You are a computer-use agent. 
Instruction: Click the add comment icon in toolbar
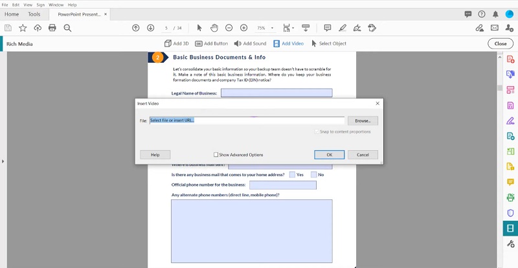(x=328, y=28)
